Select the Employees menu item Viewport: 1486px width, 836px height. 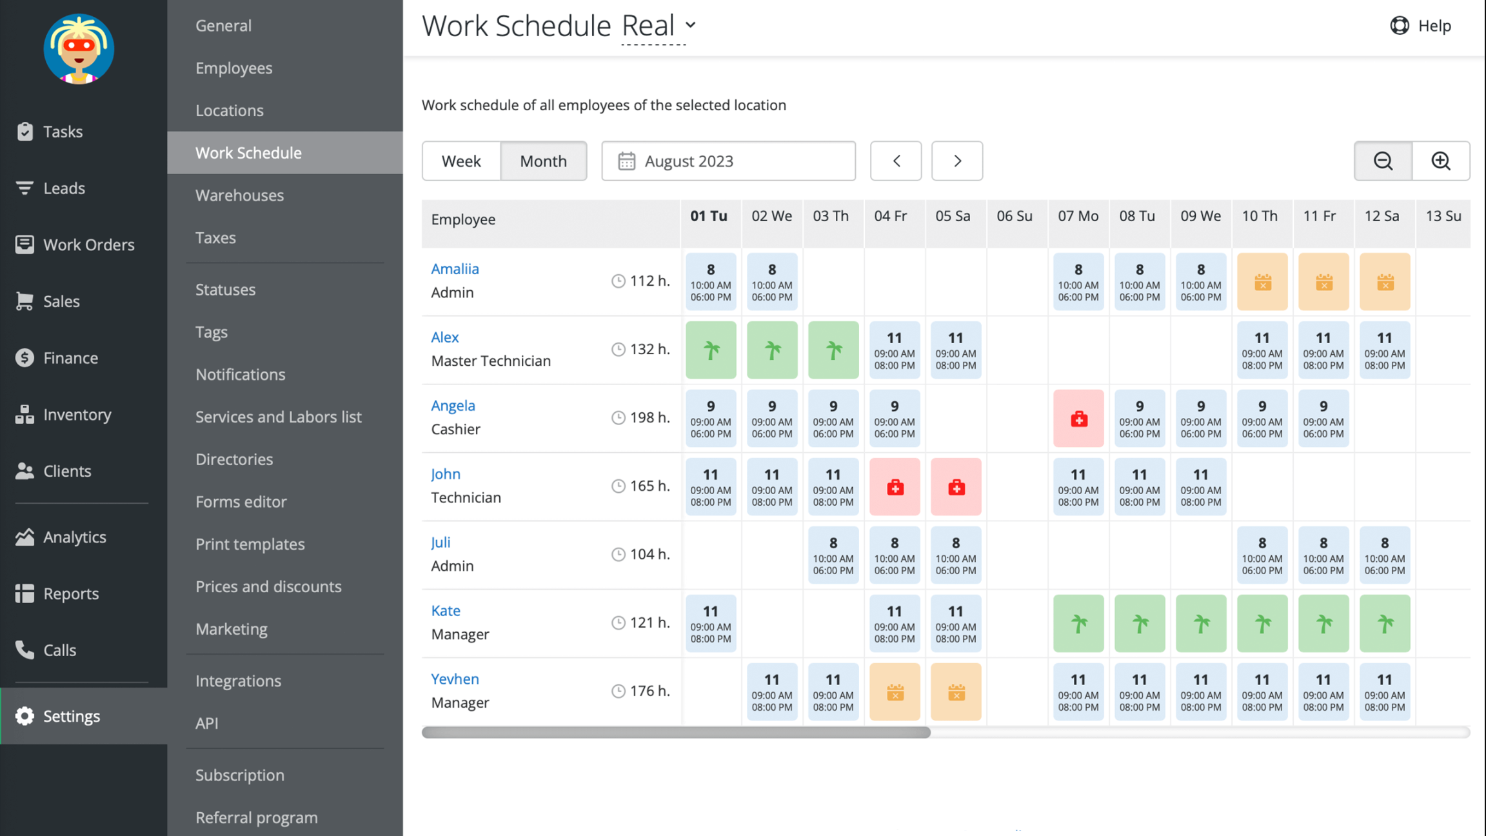(x=233, y=67)
